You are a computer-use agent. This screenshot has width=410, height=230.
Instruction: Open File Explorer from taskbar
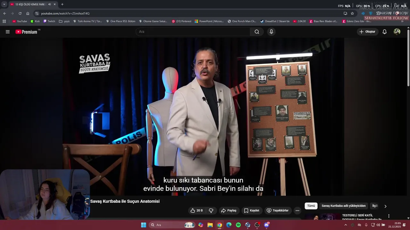(x=210, y=225)
